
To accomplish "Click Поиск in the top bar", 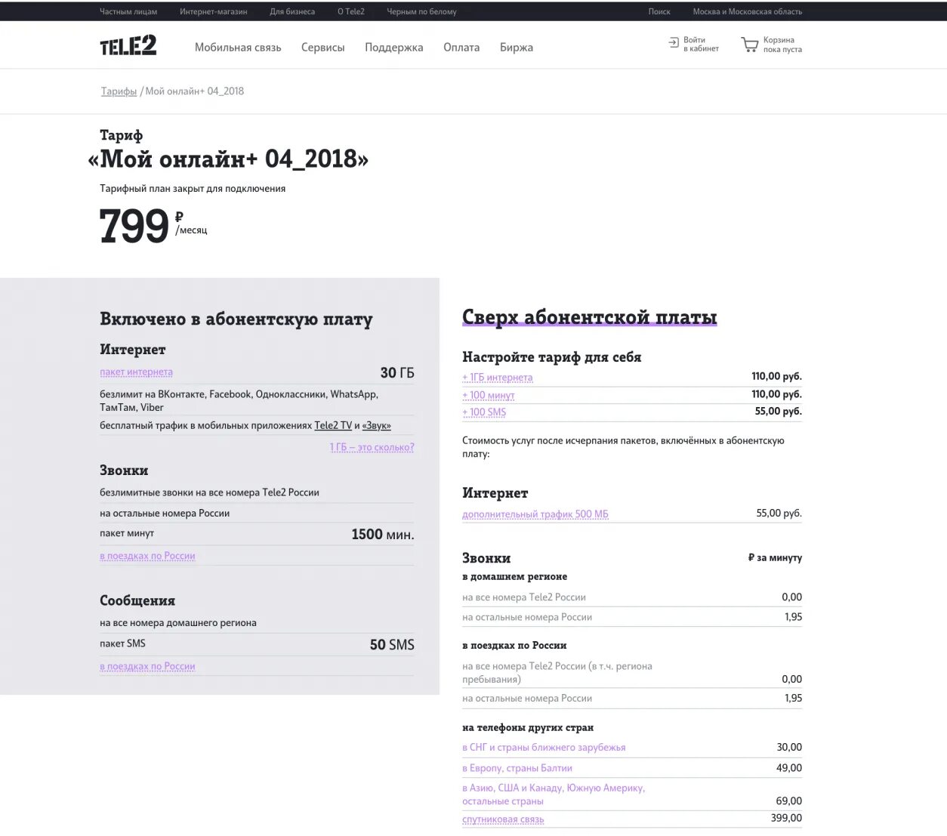I will point(659,11).
